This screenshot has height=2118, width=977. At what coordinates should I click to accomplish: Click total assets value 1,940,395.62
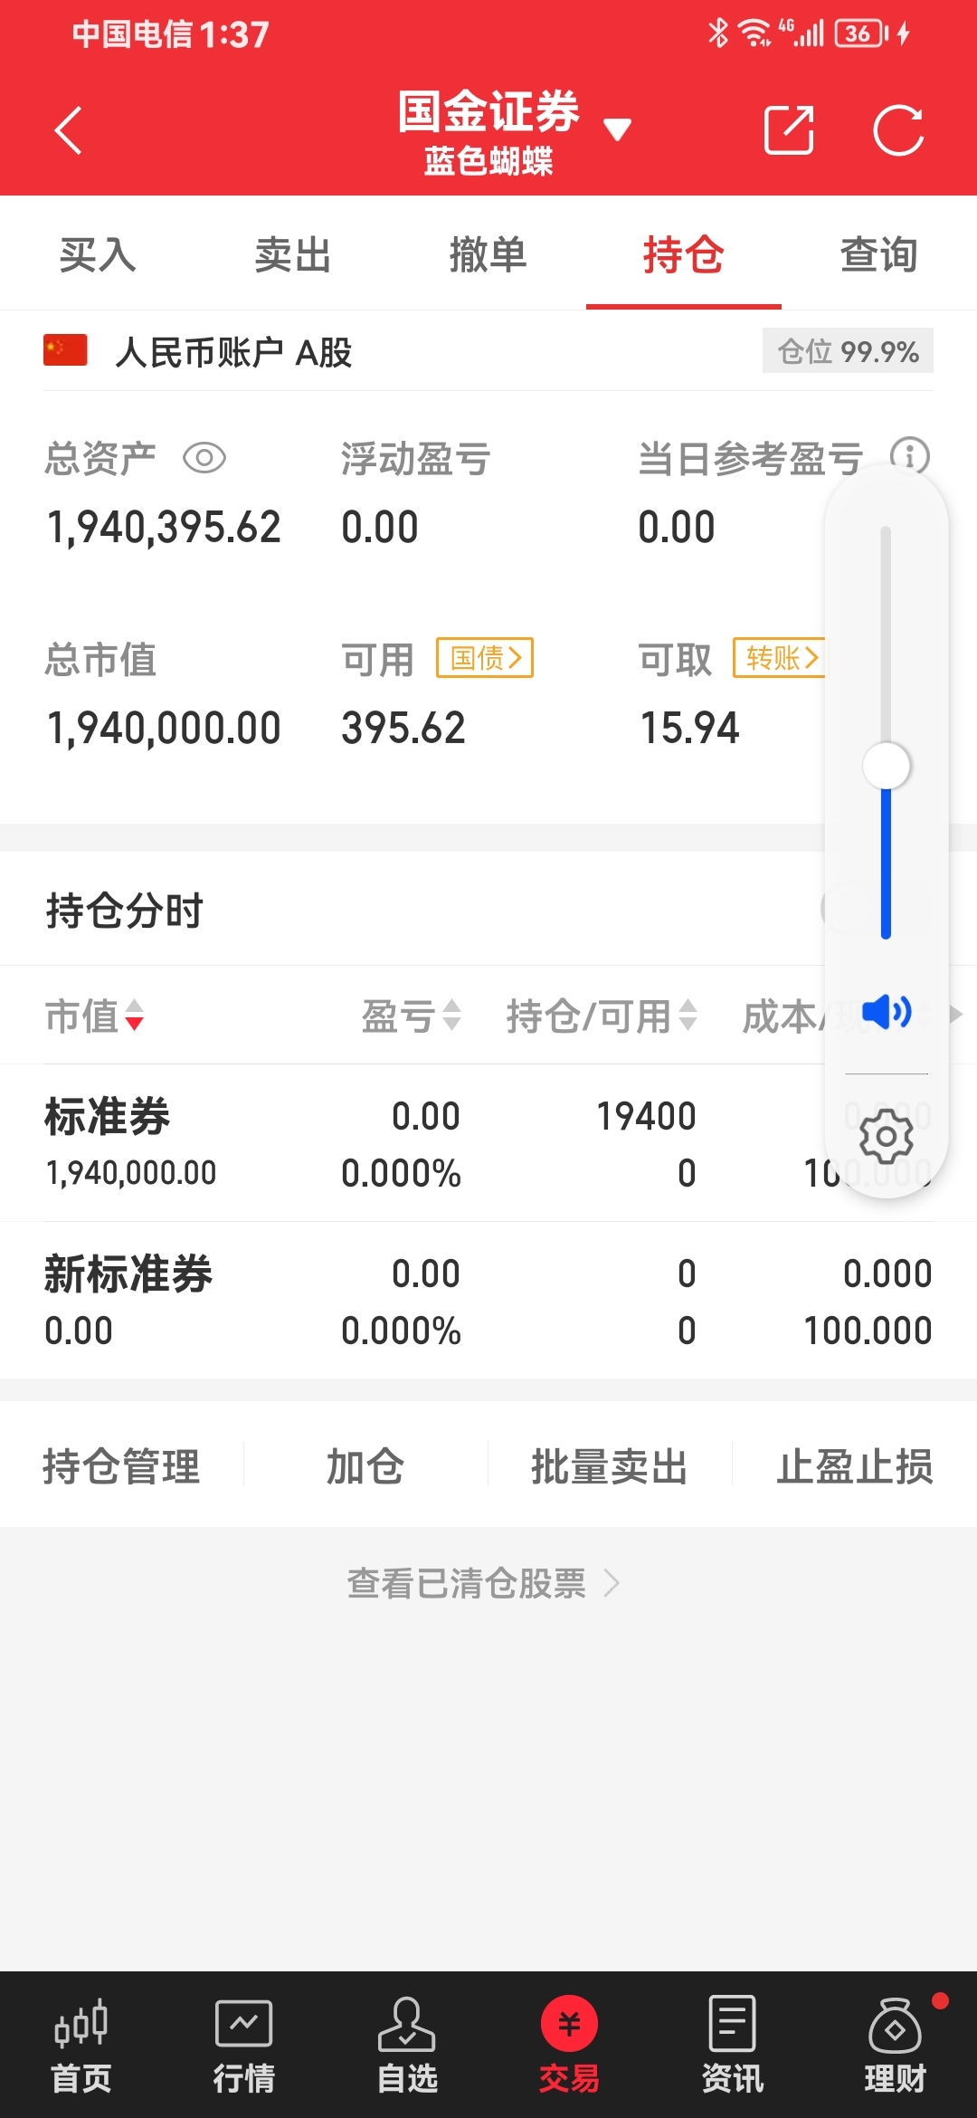(164, 527)
